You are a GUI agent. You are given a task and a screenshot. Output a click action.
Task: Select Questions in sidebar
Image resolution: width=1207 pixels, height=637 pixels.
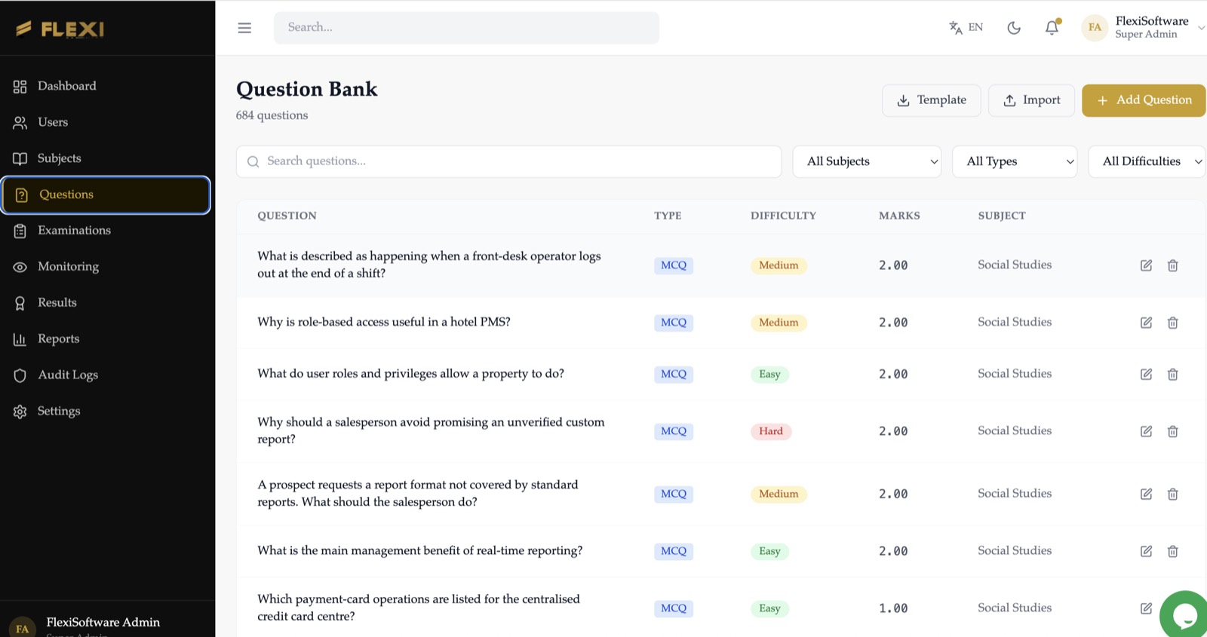coord(106,194)
